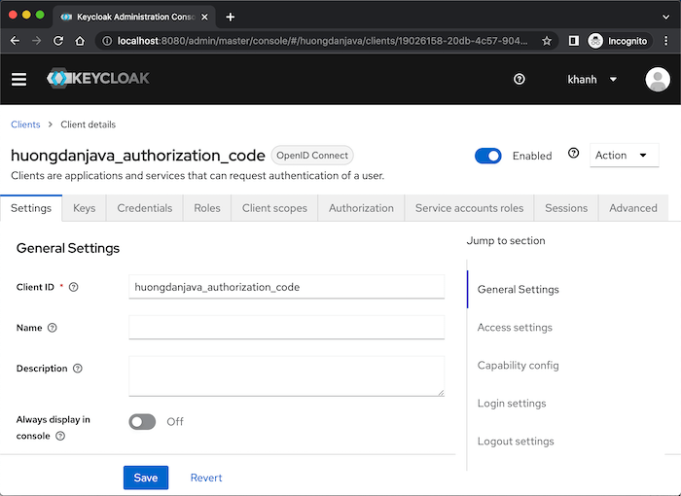Click the browser forward arrow
The image size is (681, 496).
tap(37, 41)
